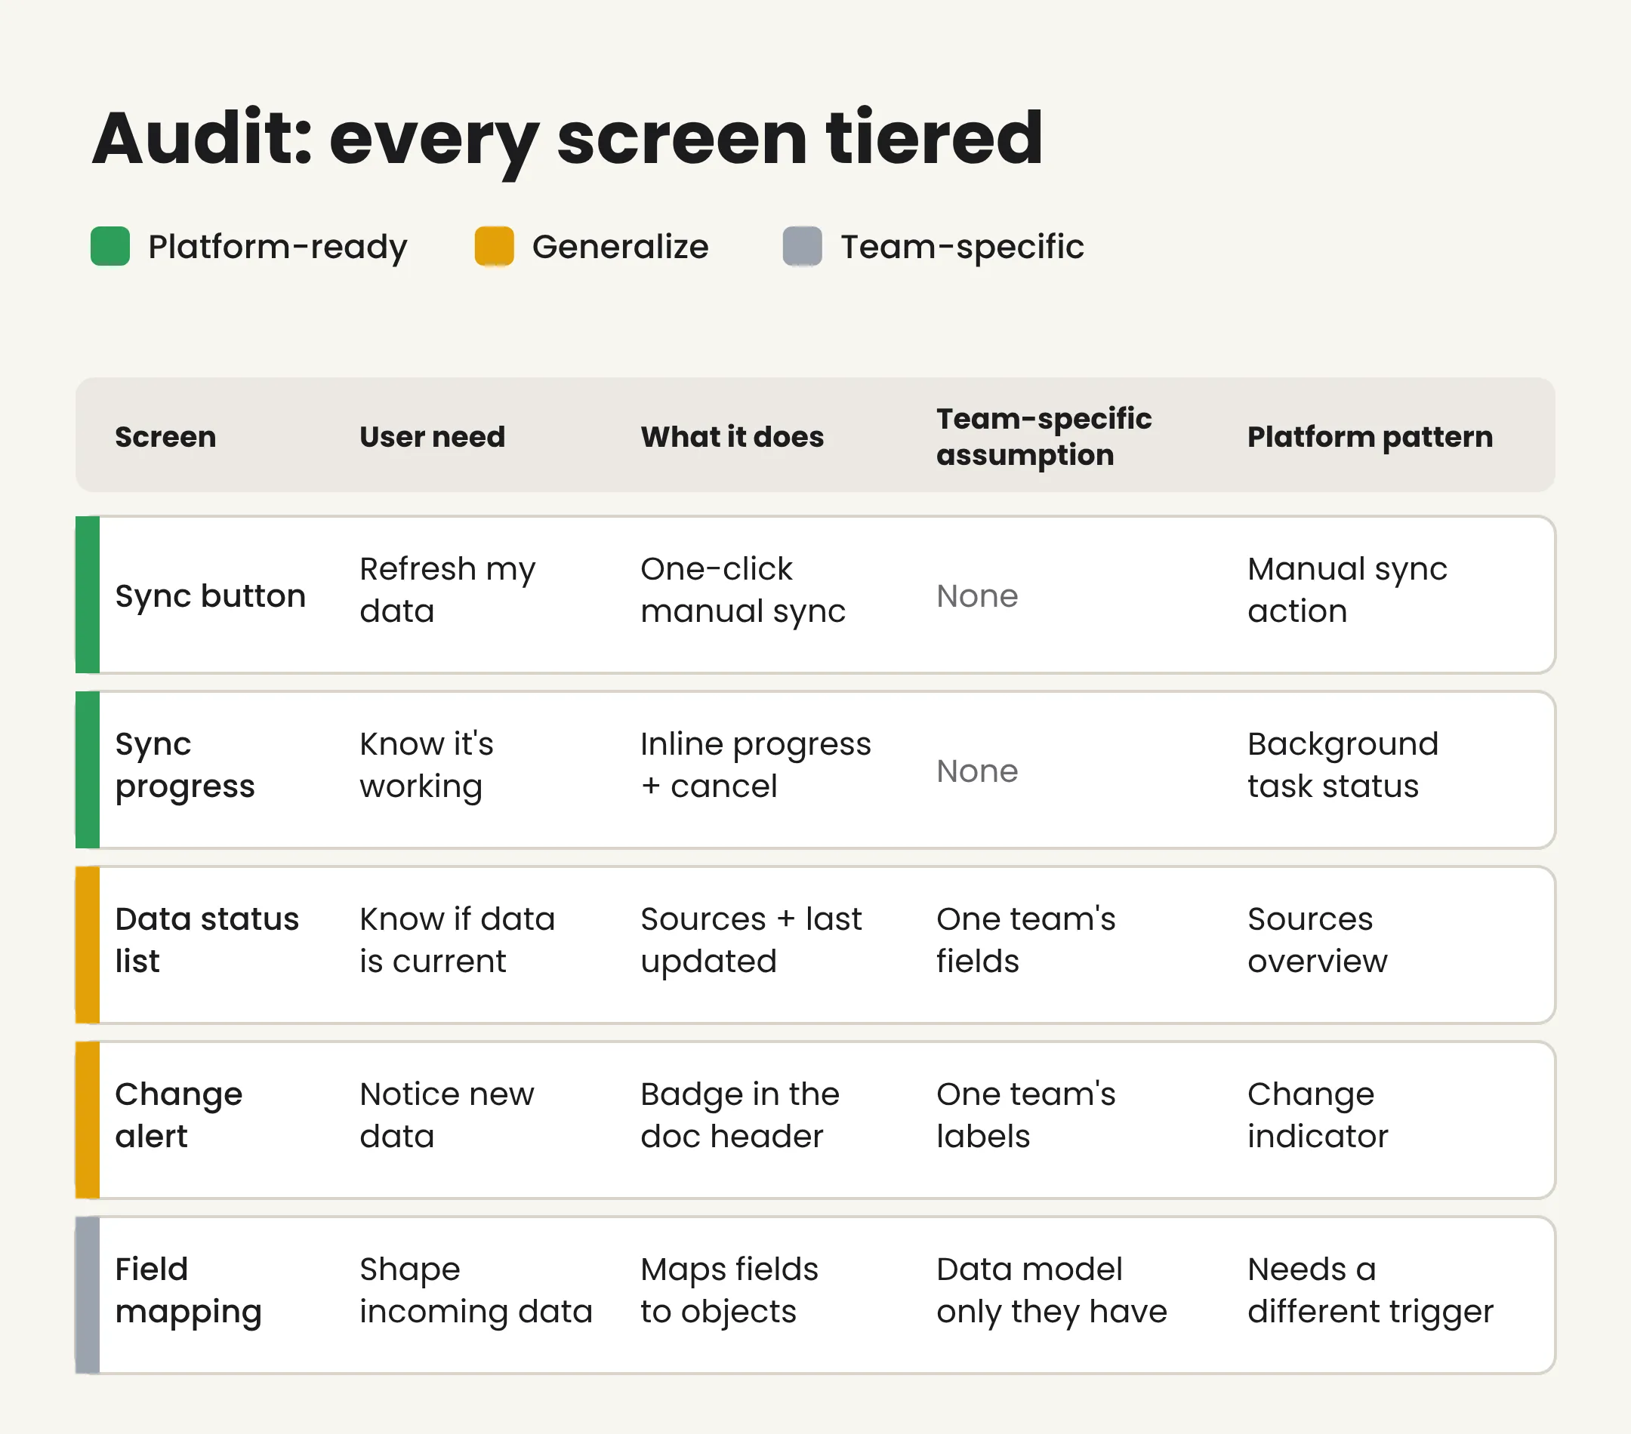Select the 'Sync button' row name
Image resolution: width=1631 pixels, height=1434 pixels.
(x=210, y=595)
